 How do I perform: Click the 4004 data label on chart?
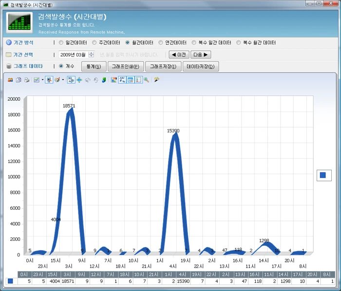56,219
